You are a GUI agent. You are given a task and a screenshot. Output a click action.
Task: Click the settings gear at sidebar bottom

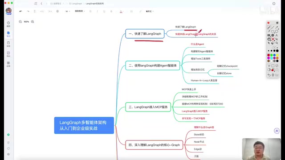pos(8,154)
